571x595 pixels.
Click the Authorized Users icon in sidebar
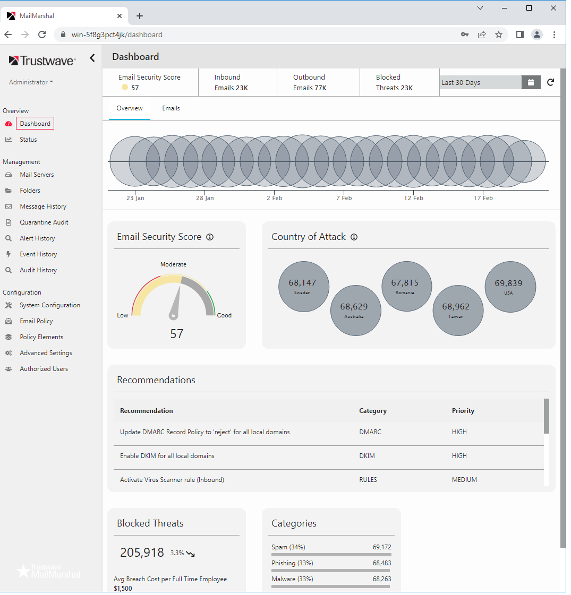[8, 369]
